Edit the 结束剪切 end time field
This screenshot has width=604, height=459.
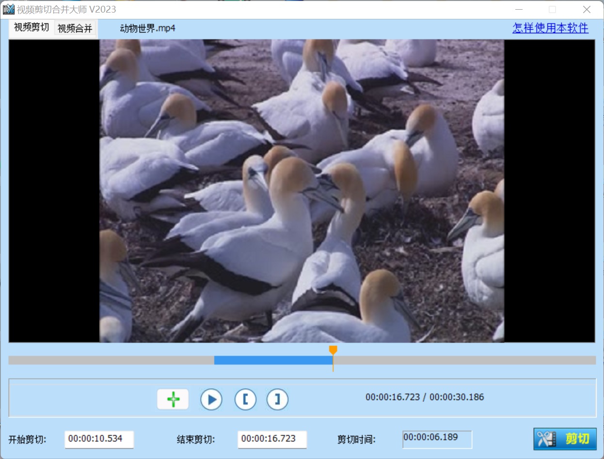point(272,440)
